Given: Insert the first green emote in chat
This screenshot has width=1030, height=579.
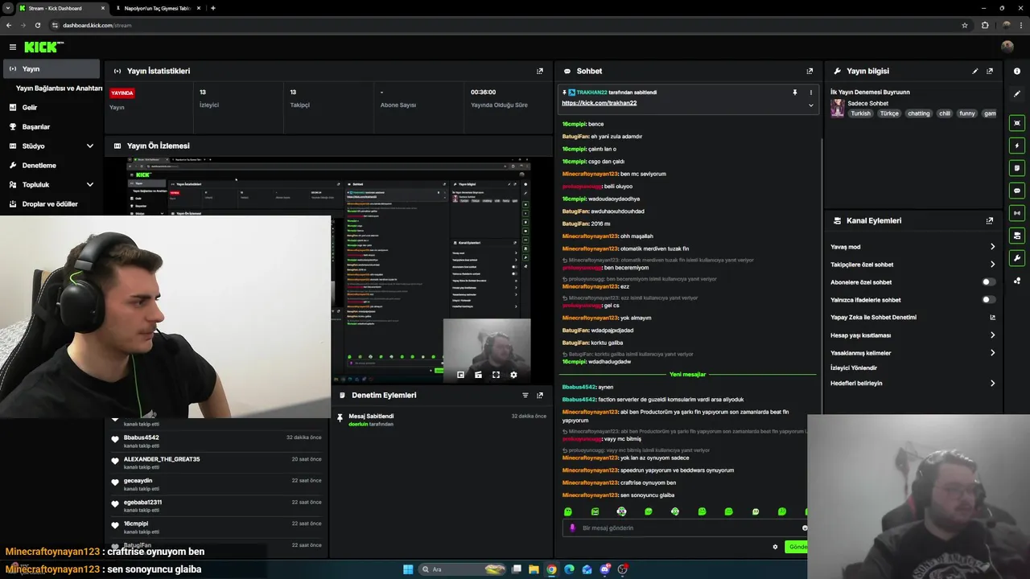Looking at the screenshot, I should [x=568, y=511].
